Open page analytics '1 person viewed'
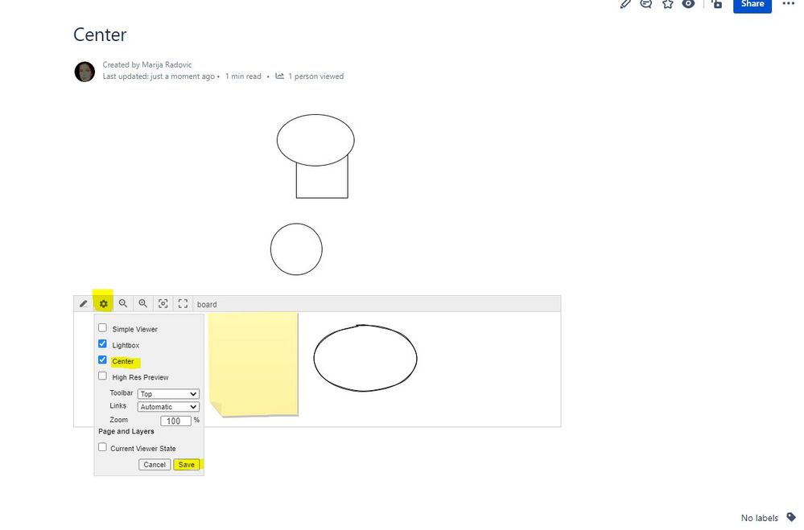 pyautogui.click(x=315, y=76)
